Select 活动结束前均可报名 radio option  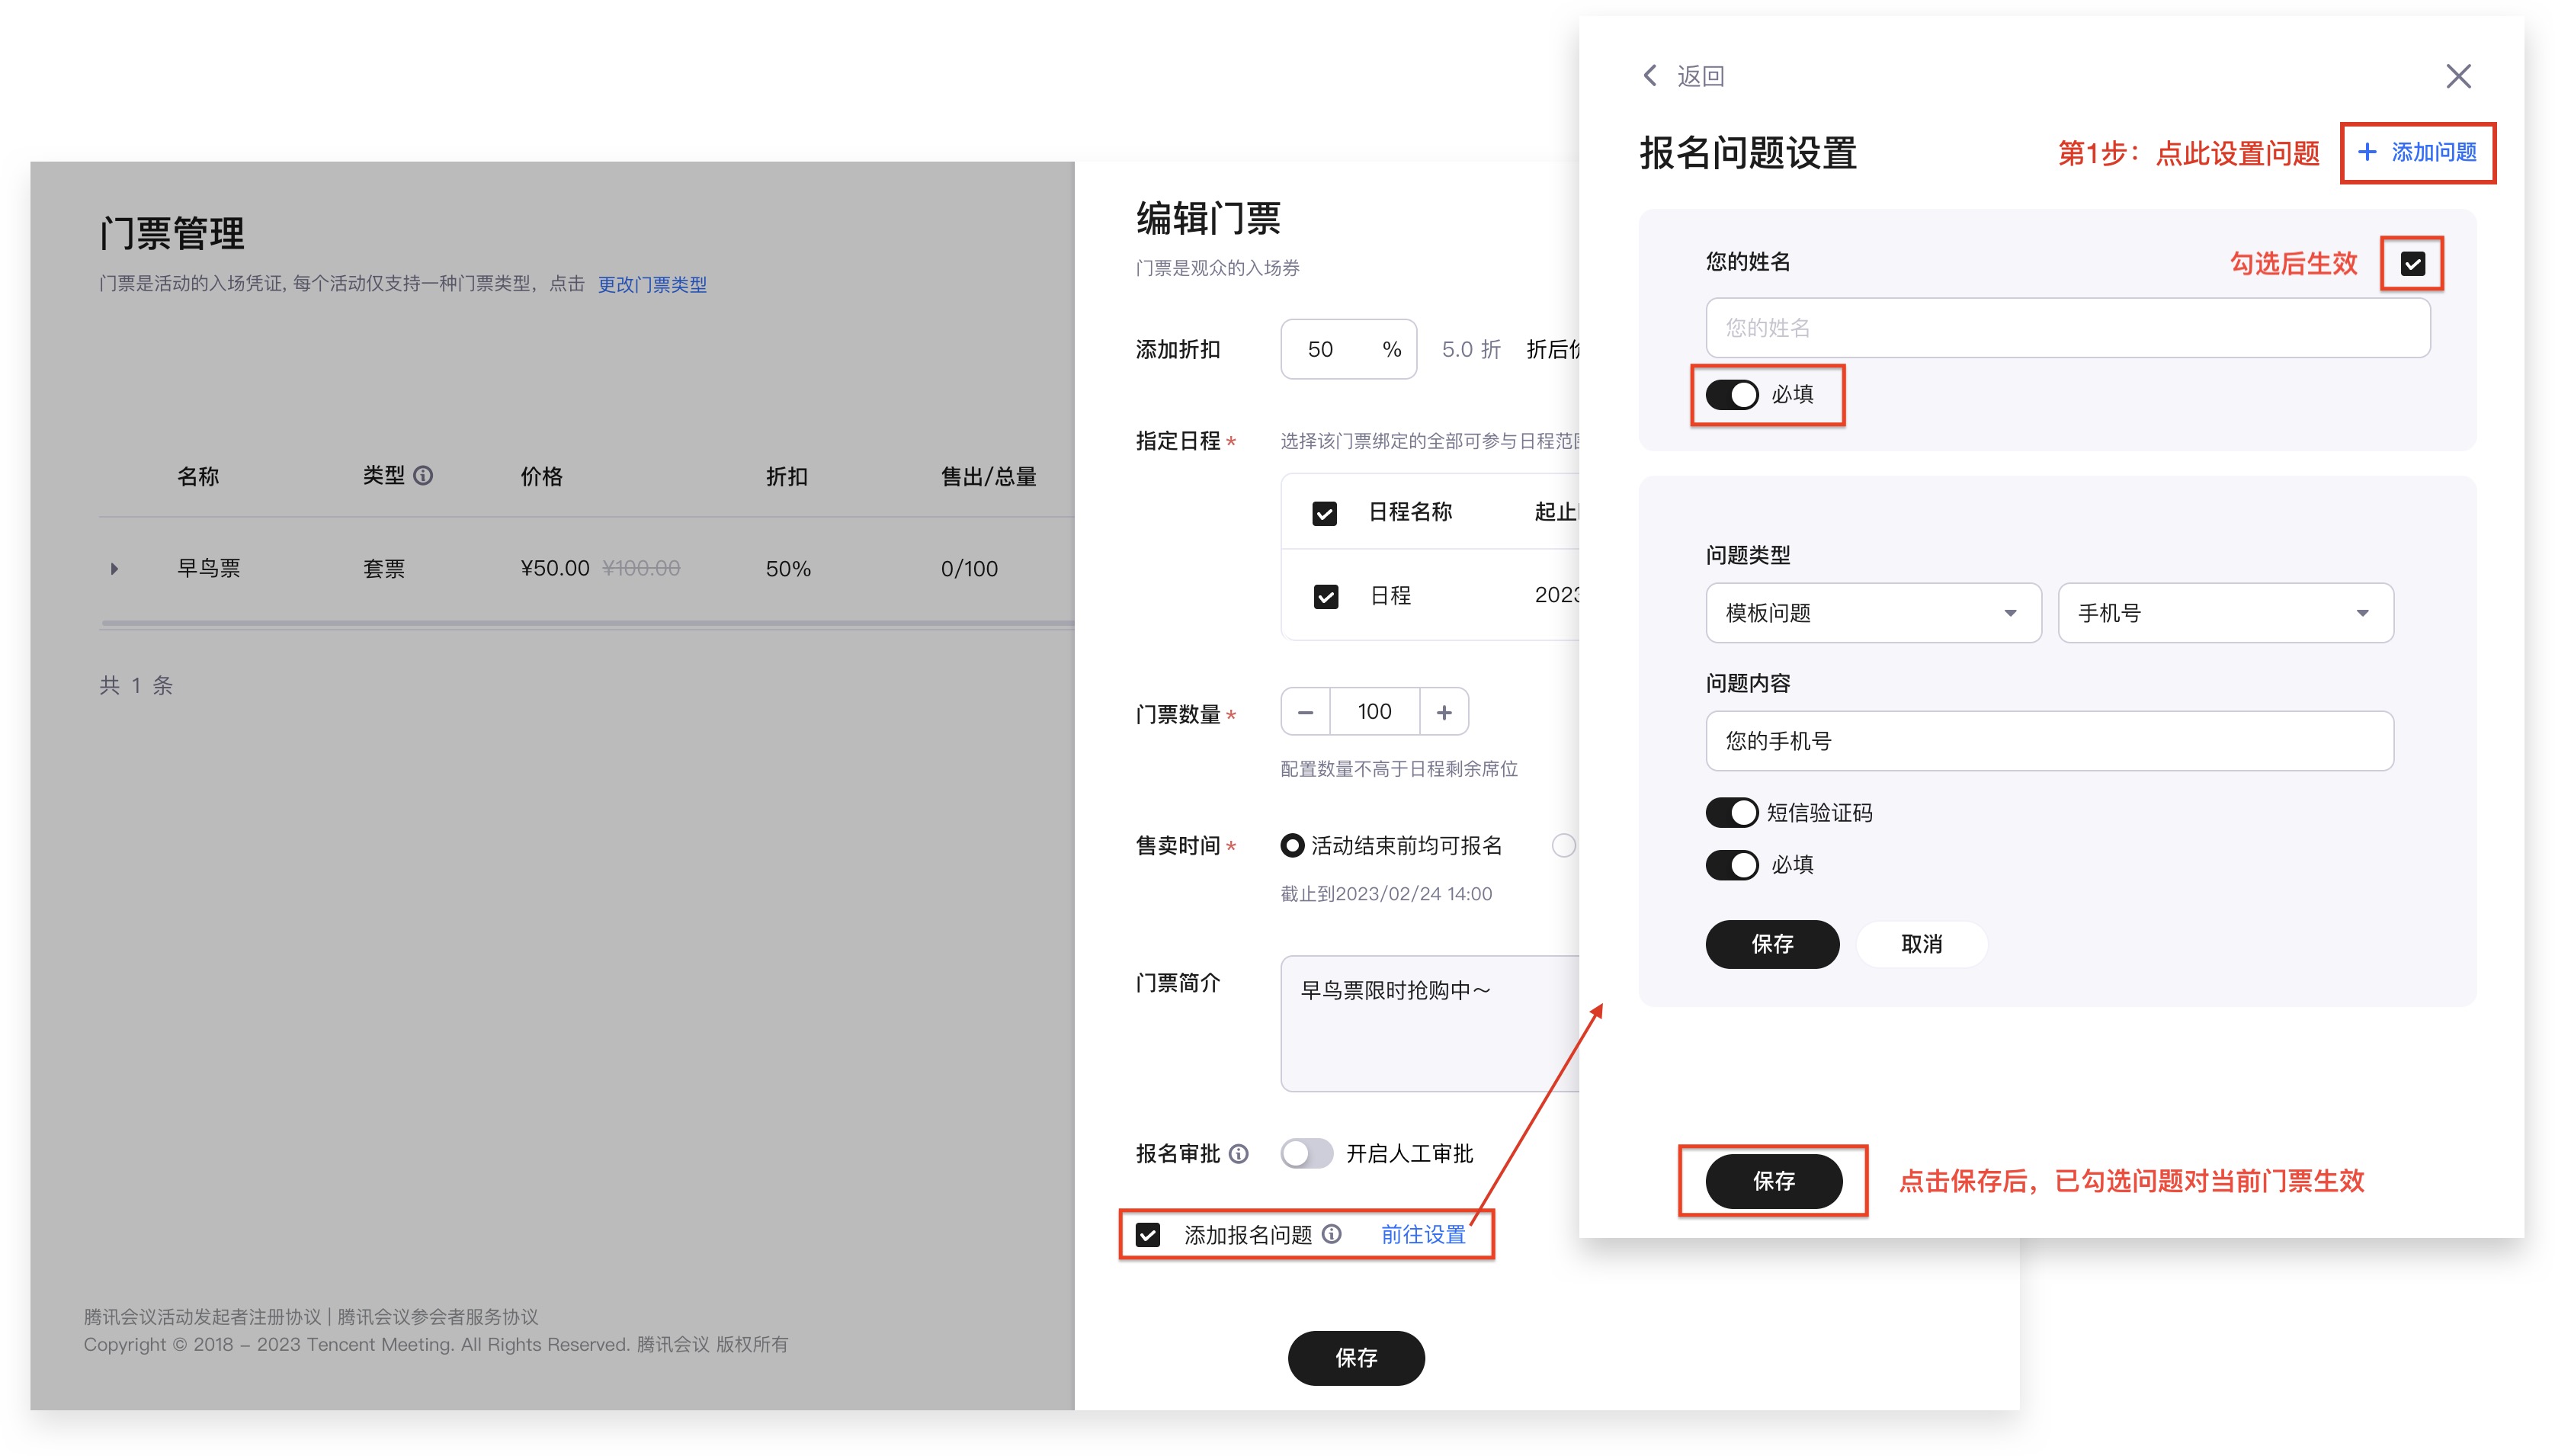(1291, 845)
